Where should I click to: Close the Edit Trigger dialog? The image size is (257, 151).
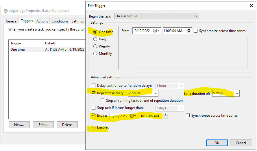pos(251,5)
